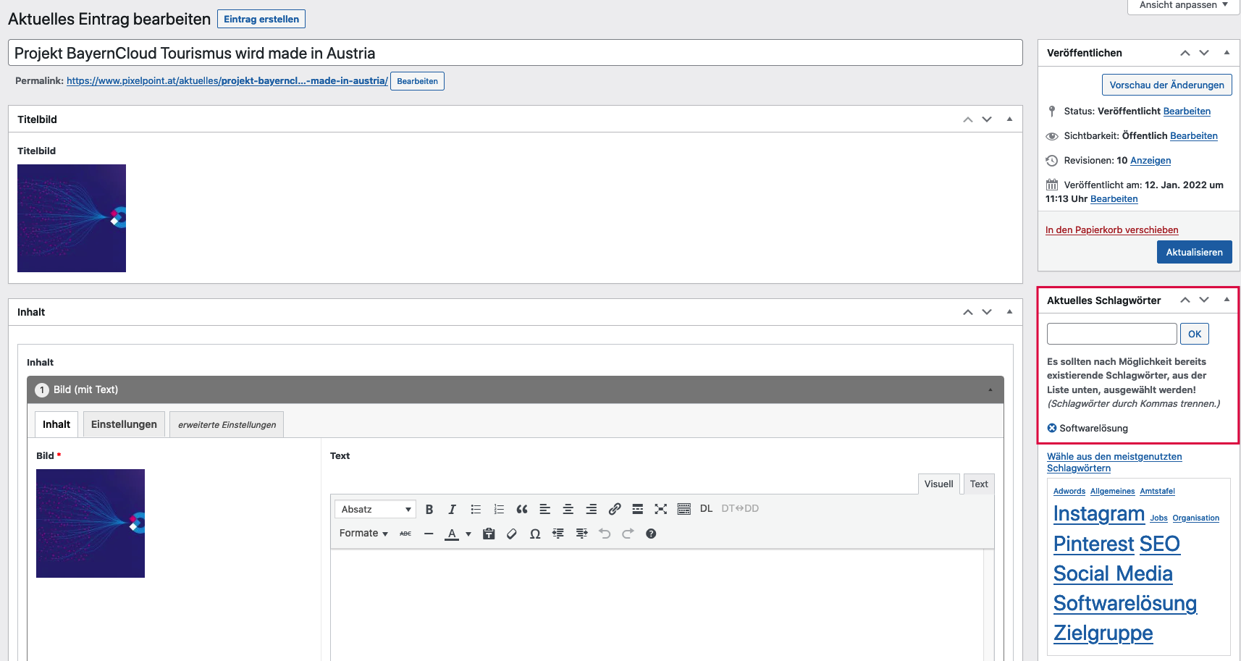The width and height of the screenshot is (1241, 661).
Task: Apply italic formatting in text editor
Action: click(452, 510)
